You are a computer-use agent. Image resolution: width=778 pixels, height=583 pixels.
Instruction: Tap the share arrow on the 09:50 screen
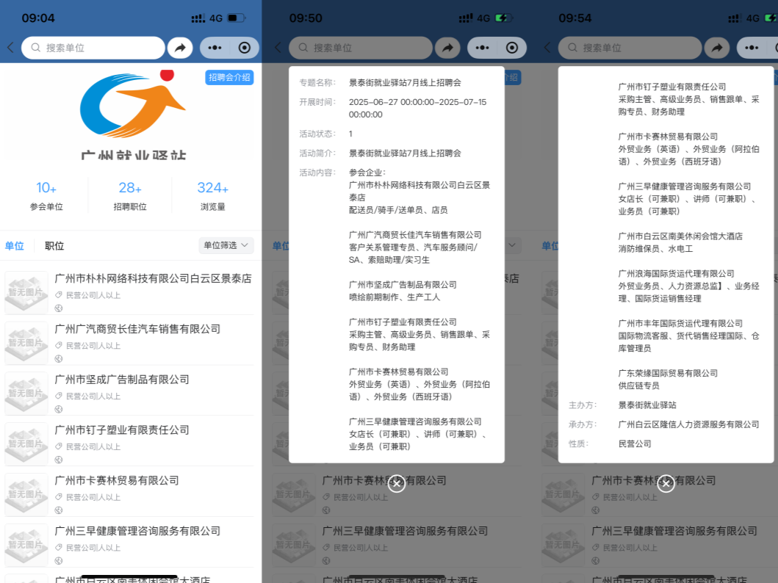pyautogui.click(x=447, y=48)
